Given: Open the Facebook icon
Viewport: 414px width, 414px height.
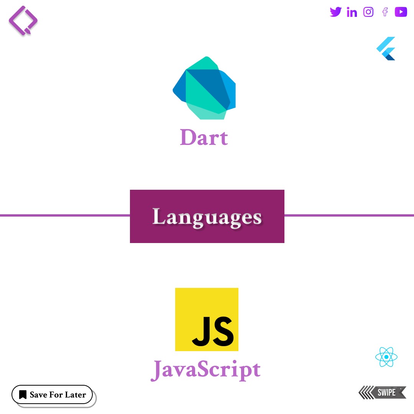Looking at the screenshot, I should click(x=385, y=12).
